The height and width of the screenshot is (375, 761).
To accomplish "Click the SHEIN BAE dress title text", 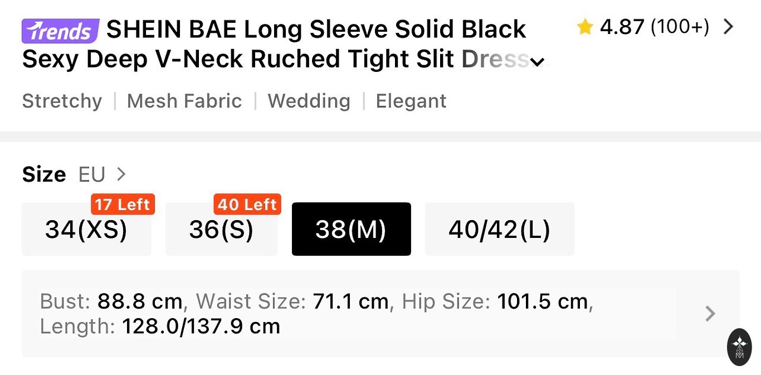I will (x=316, y=30).
